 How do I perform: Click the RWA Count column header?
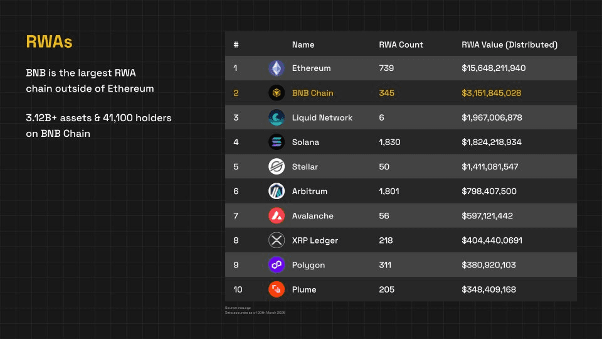coord(401,45)
